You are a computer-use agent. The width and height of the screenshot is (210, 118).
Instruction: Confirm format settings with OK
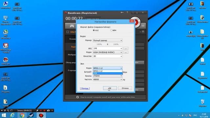(110, 88)
